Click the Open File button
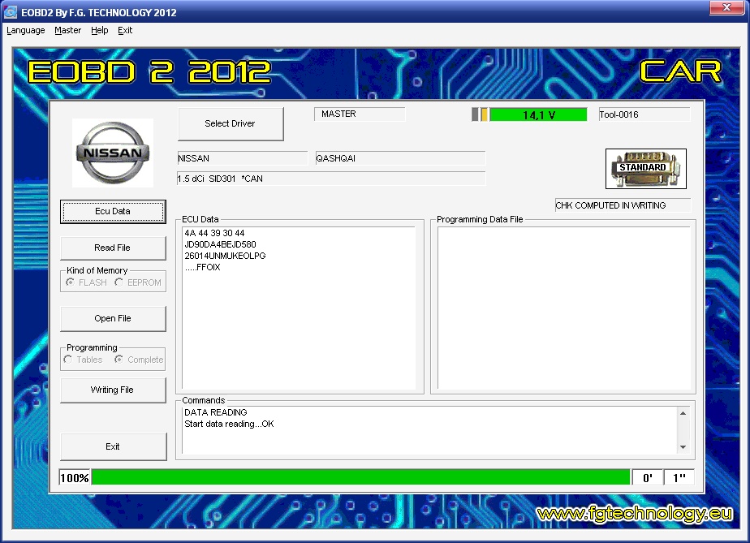The image size is (750, 543). coord(113,319)
